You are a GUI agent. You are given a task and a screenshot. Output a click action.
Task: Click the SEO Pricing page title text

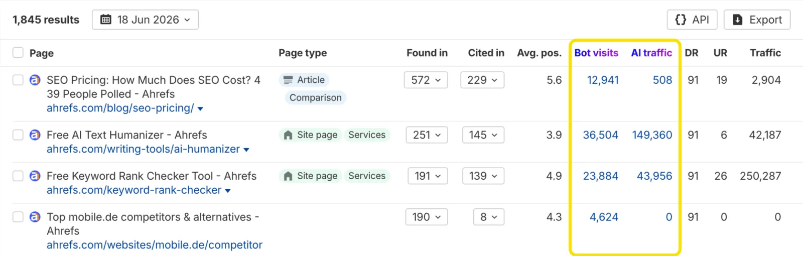click(x=154, y=87)
